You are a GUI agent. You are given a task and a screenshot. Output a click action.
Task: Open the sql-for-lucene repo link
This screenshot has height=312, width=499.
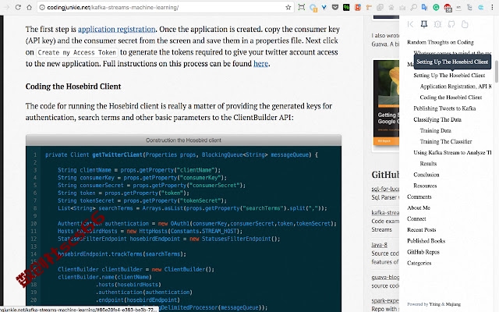(385, 189)
